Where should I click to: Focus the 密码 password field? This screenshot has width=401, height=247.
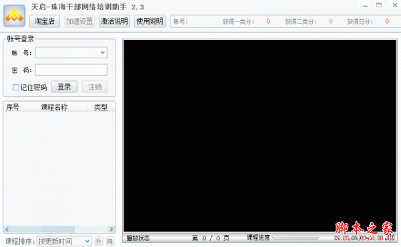72,70
